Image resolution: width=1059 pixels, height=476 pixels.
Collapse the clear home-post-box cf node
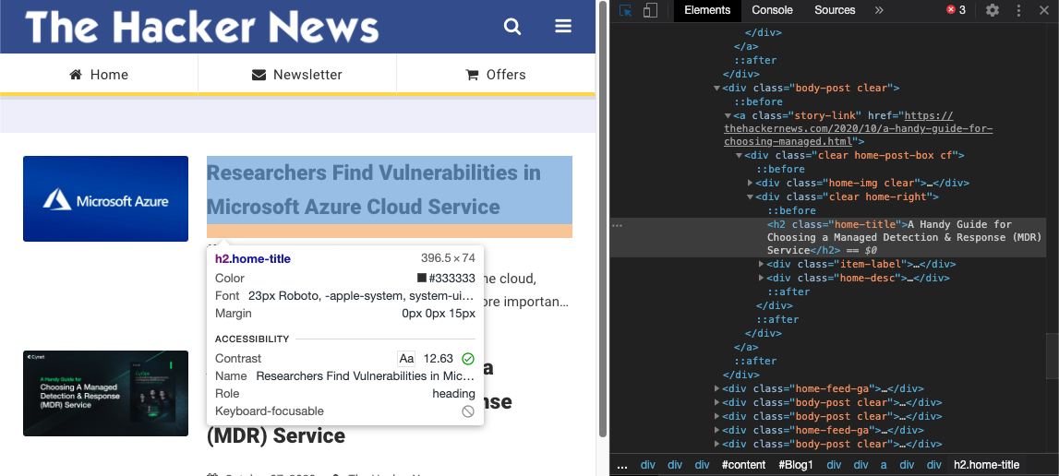739,156
